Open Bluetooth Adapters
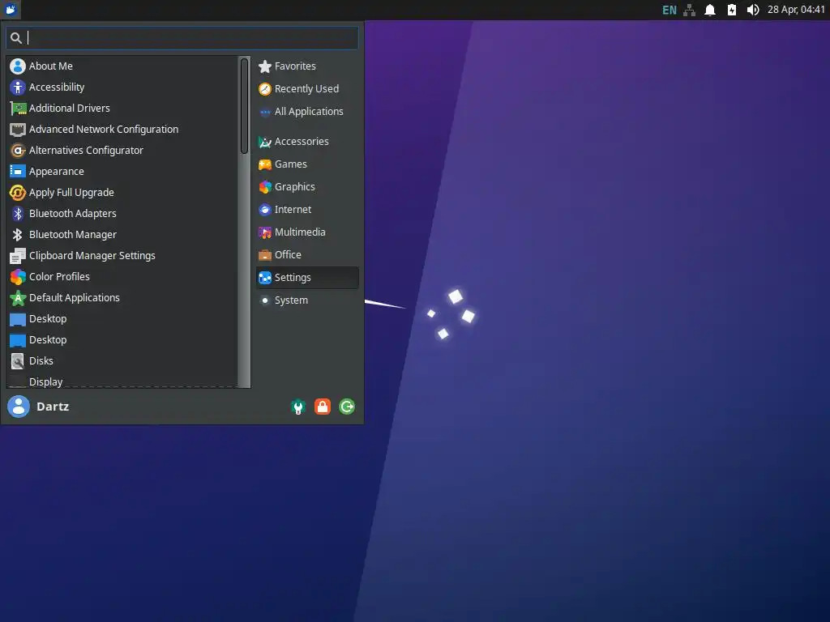The height and width of the screenshot is (622, 830). click(x=122, y=214)
